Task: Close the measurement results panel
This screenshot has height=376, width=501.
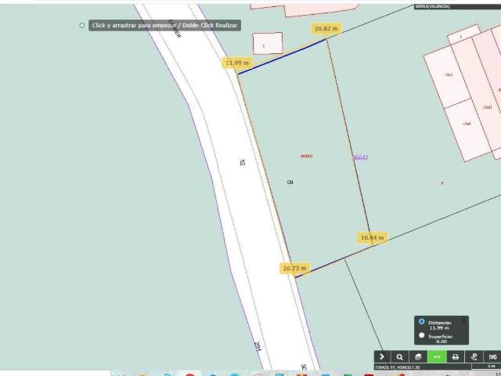Action: [464, 320]
